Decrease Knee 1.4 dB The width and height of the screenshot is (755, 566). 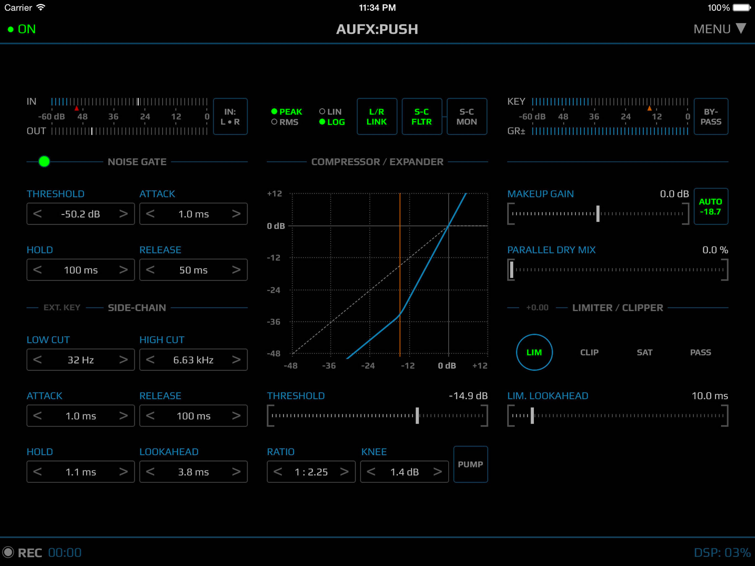(x=371, y=471)
